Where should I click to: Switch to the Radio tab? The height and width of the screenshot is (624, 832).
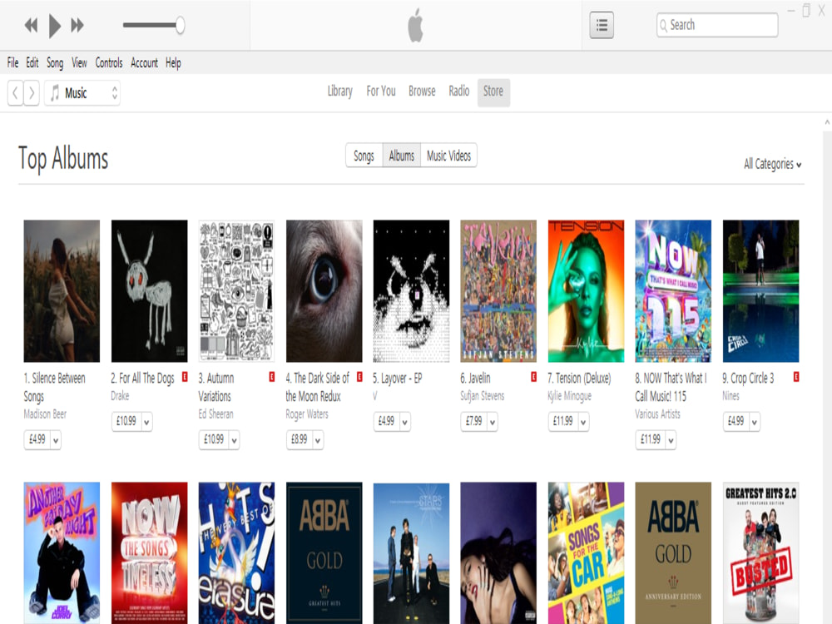[458, 92]
